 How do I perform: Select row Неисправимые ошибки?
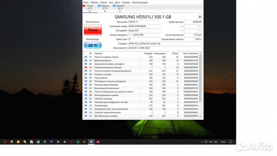click(x=142, y=95)
